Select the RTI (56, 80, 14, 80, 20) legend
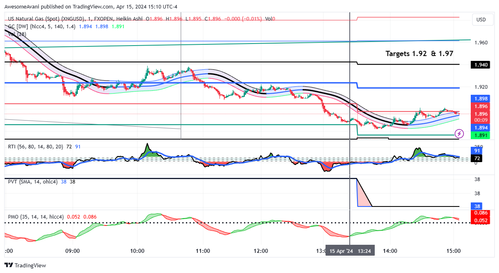This screenshot has height=273, width=499. click(35, 147)
